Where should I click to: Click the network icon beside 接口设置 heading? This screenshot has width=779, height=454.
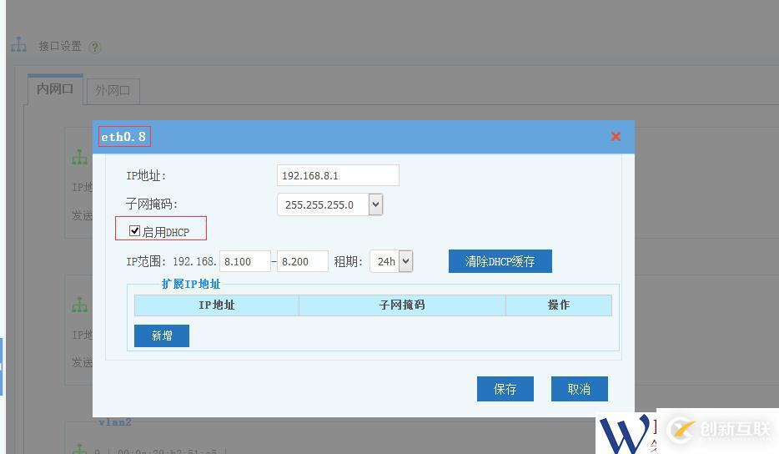tap(19, 45)
